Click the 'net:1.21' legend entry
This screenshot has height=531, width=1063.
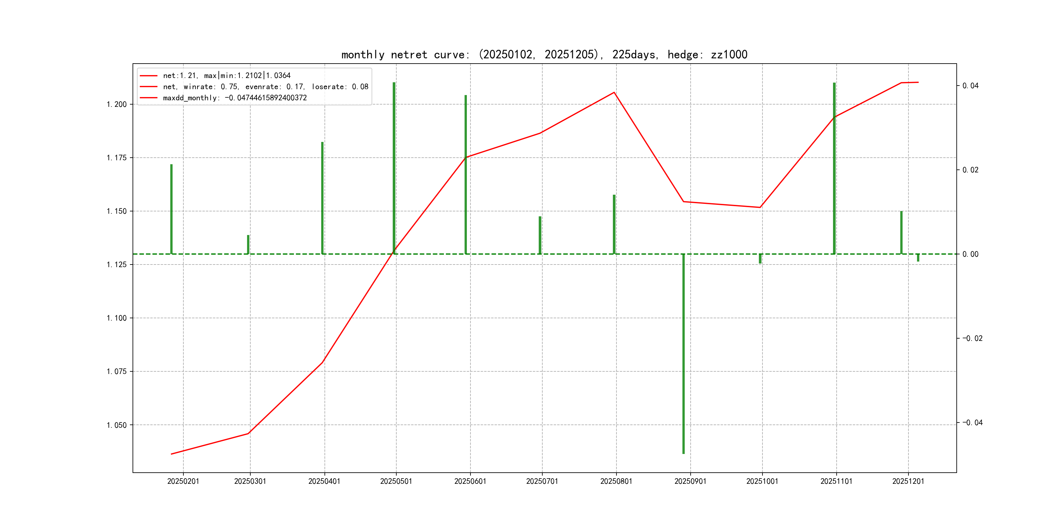click(227, 75)
